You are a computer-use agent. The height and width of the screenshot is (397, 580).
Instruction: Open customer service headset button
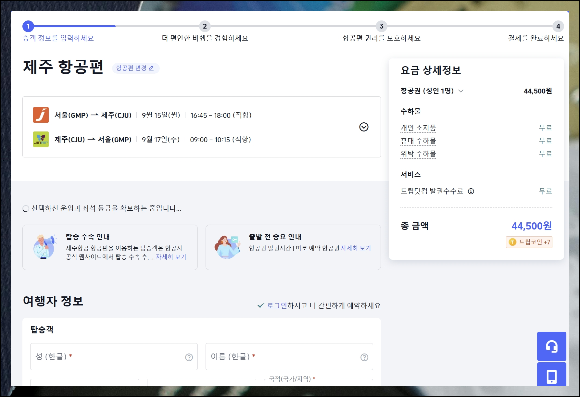(551, 346)
